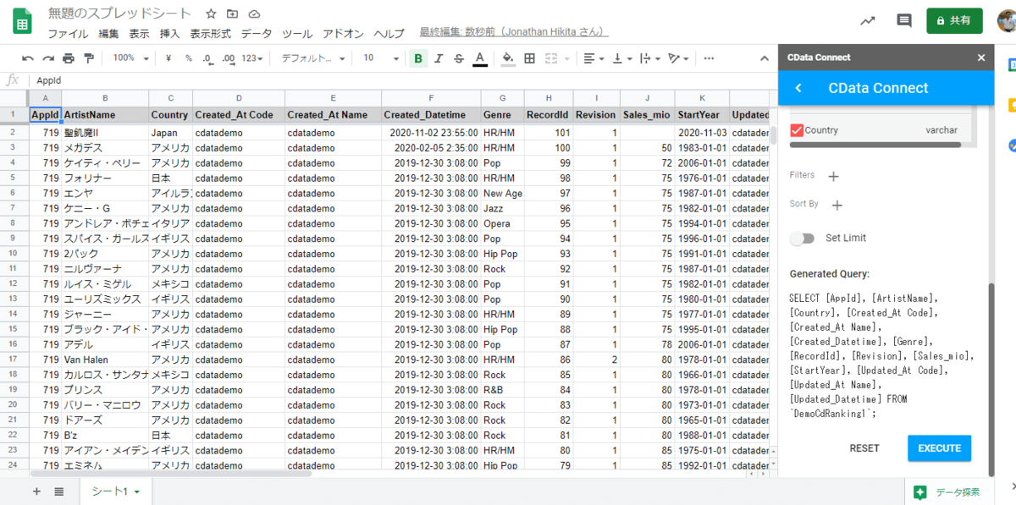Open more number formats 123 dropdown
The width and height of the screenshot is (1016, 505).
(x=252, y=58)
